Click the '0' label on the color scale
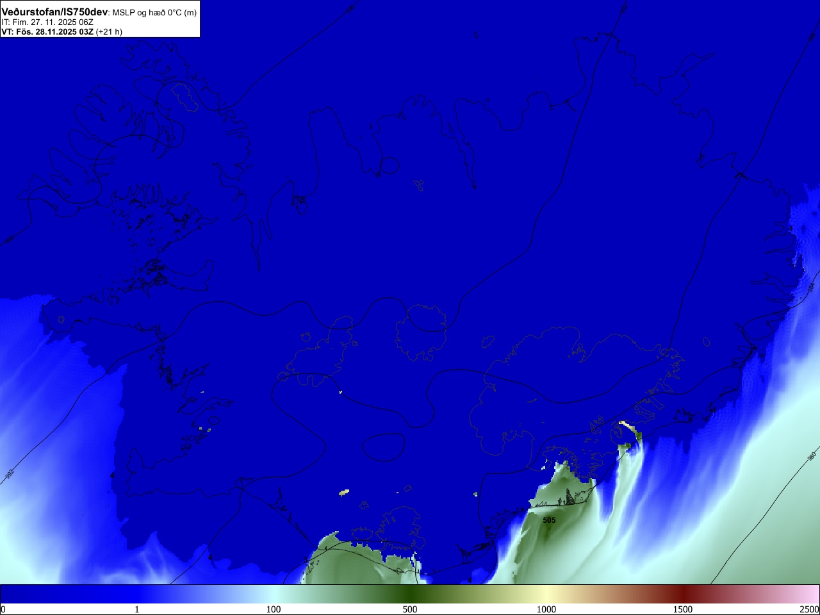This screenshot has height=615, width=820. [3, 609]
